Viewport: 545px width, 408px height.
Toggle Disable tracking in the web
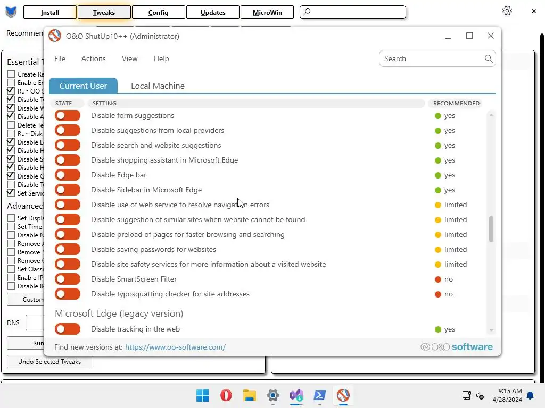tap(68, 329)
